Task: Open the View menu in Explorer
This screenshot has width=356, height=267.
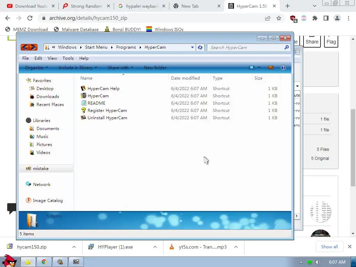Action: click(x=52, y=58)
